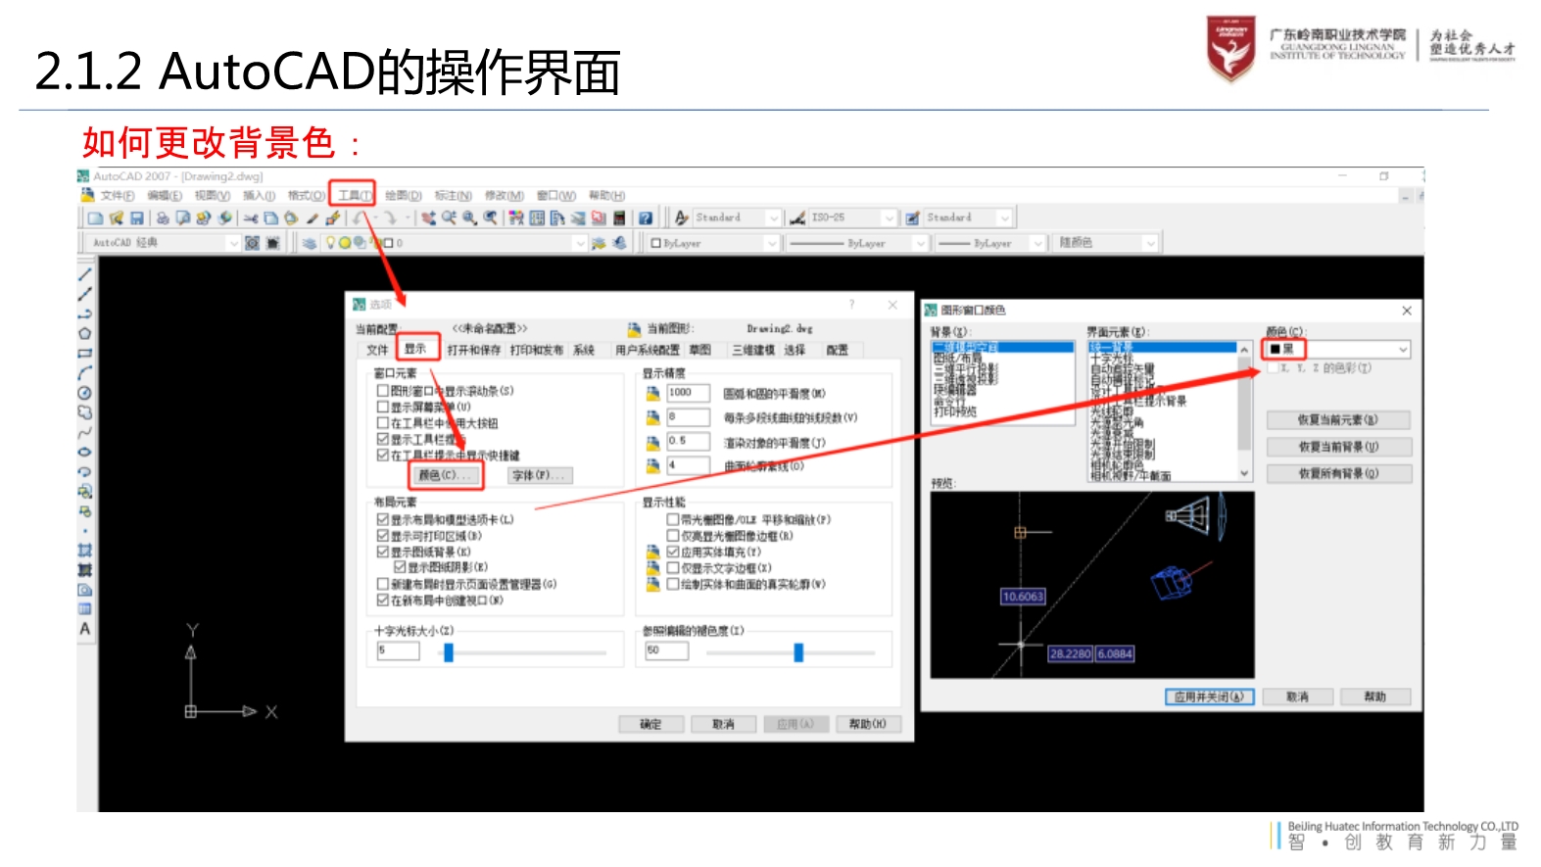
Task: Select the Arc draw tool
Action: tap(85, 373)
